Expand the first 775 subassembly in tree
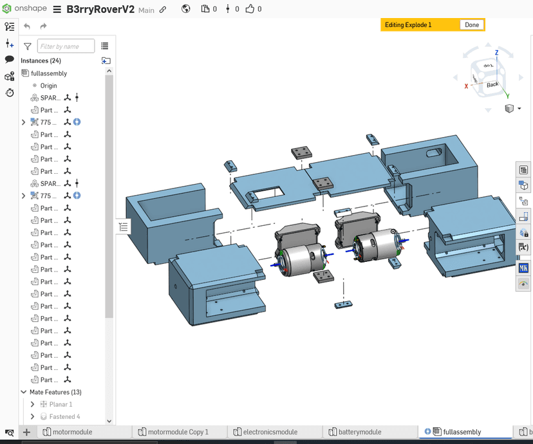Image resolution: width=533 pixels, height=444 pixels. point(24,122)
